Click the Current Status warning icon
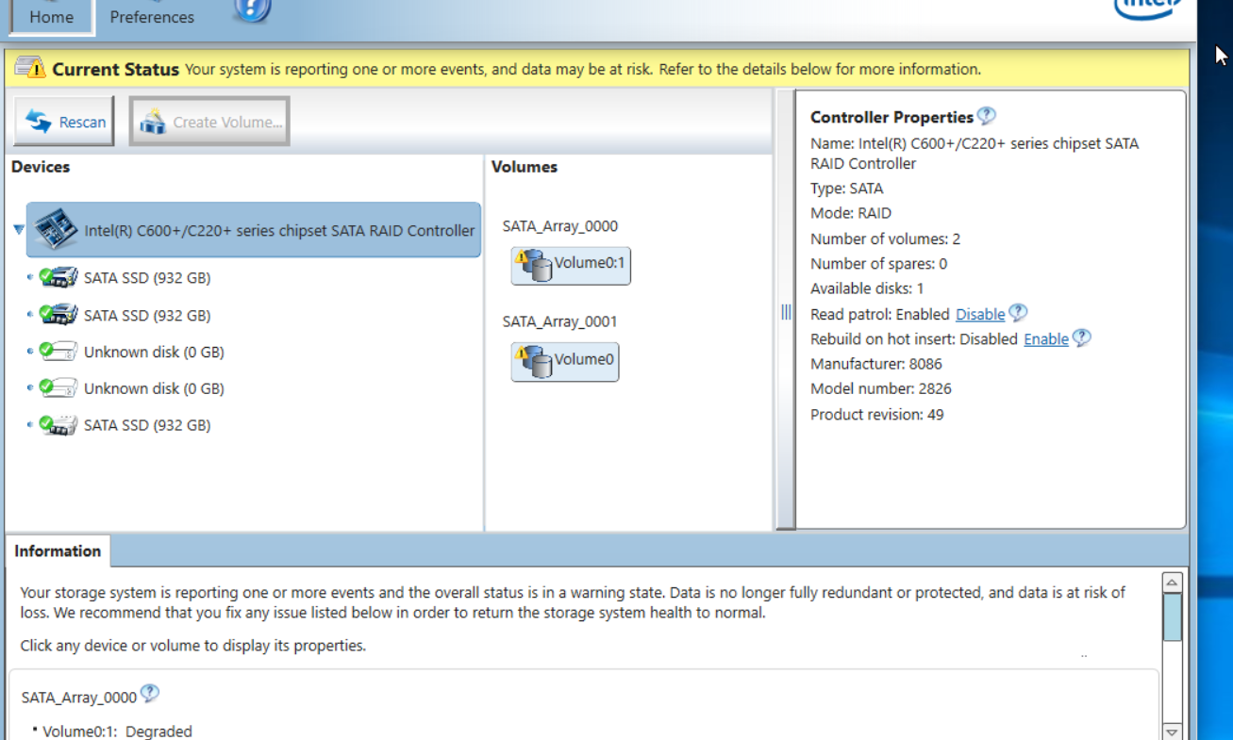Image resolution: width=1233 pixels, height=740 pixels. coord(30,68)
